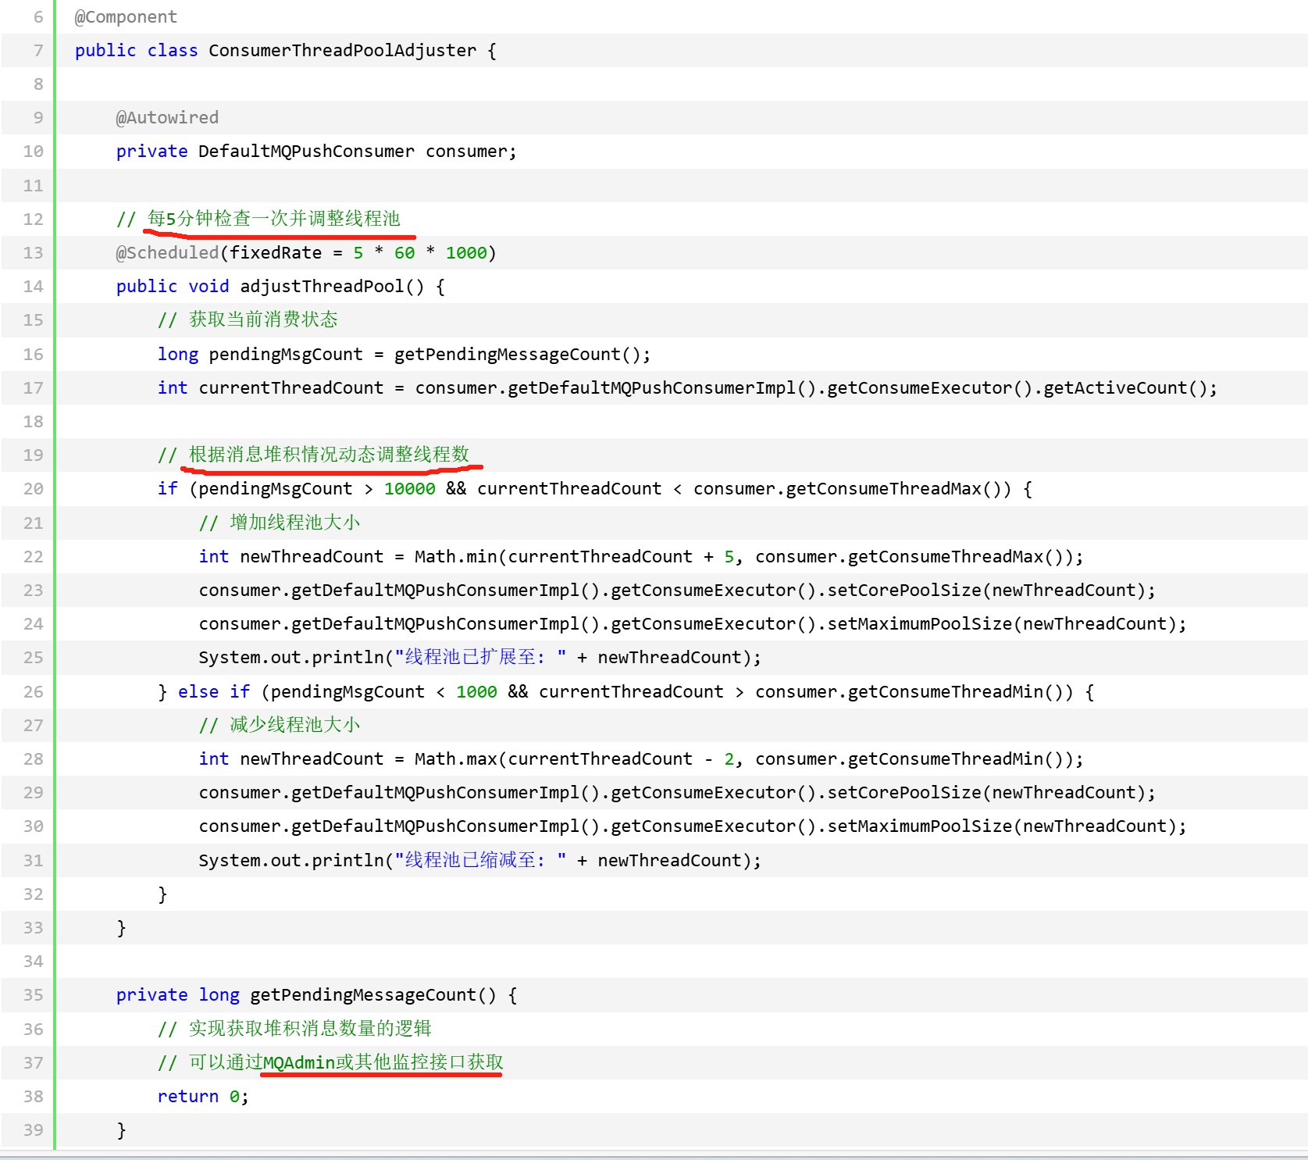Click the number 1000 on line 26
This screenshot has height=1160, width=1308.
point(476,692)
